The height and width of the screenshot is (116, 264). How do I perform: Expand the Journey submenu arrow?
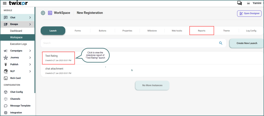click(30, 57)
